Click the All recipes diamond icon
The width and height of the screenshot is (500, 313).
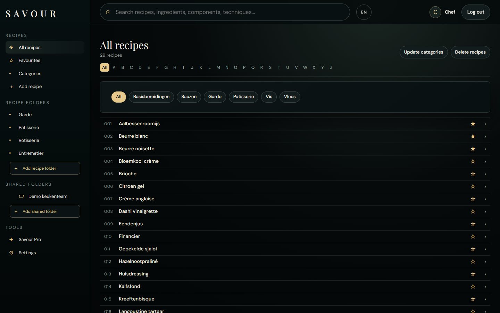tap(11, 47)
